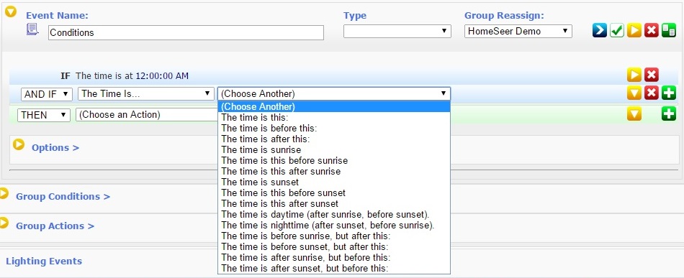Open the Type dropdown
Image resolution: width=684 pixels, height=278 pixels.
click(397, 31)
